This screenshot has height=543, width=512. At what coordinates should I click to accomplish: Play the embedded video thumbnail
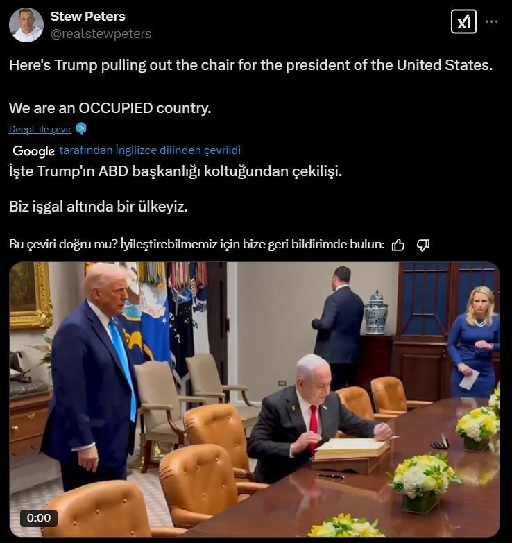[255, 399]
